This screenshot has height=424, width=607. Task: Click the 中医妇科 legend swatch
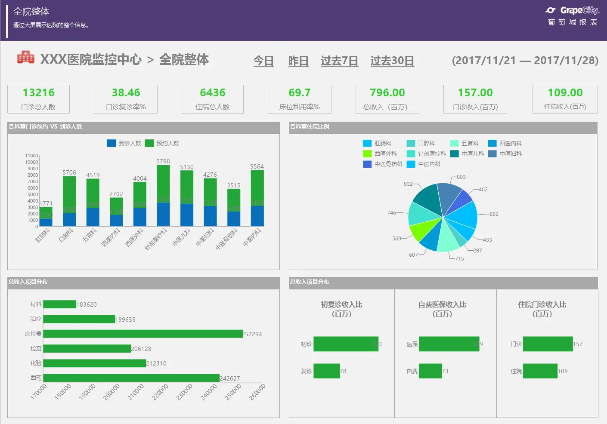pos(492,154)
